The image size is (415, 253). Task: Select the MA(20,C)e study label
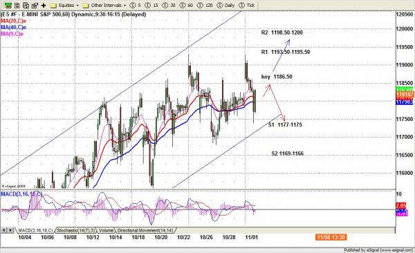coord(14,21)
